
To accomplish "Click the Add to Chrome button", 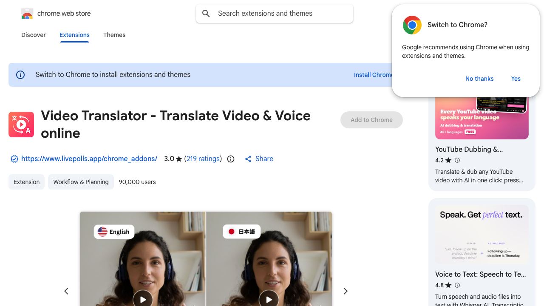I will click(x=371, y=120).
